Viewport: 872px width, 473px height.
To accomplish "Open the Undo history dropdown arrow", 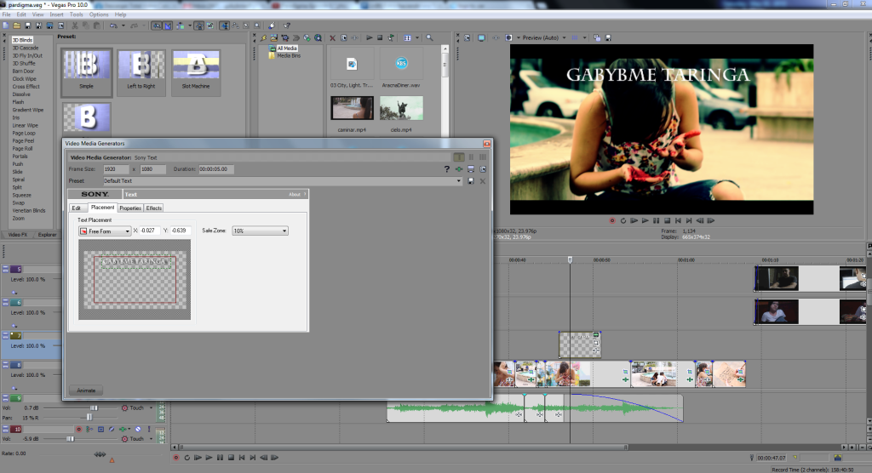I will pyautogui.click(x=123, y=26).
